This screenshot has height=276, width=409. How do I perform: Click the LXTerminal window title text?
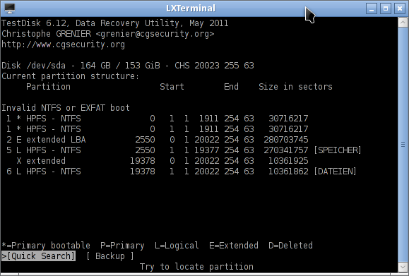tap(191, 8)
